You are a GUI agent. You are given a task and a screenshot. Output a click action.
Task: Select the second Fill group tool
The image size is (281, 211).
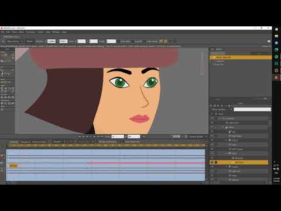6,73
